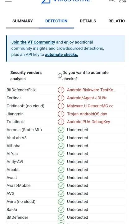
Task: Click Malware.U.GenericMC.cc detection text
Action: (90, 106)
